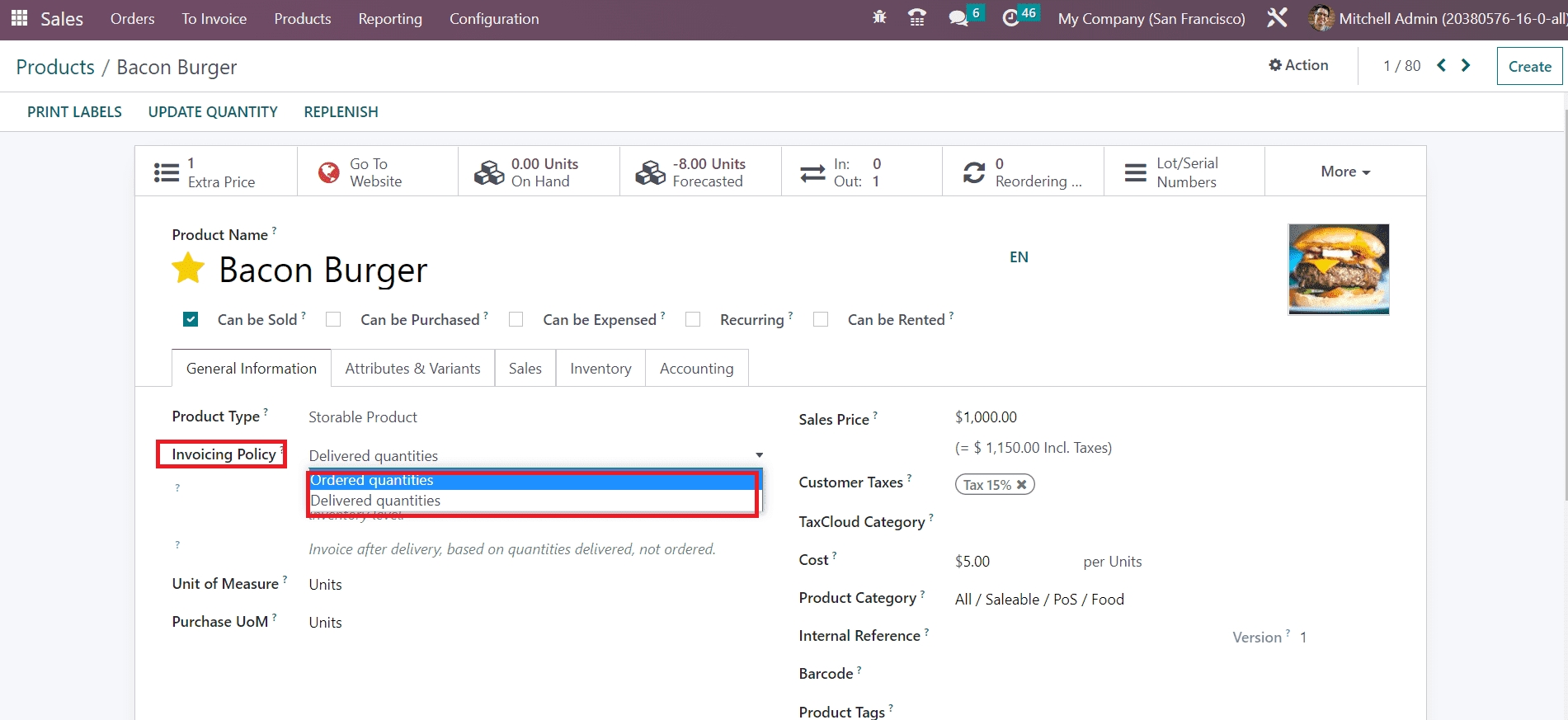Open the apps grid menu icon

[19, 18]
